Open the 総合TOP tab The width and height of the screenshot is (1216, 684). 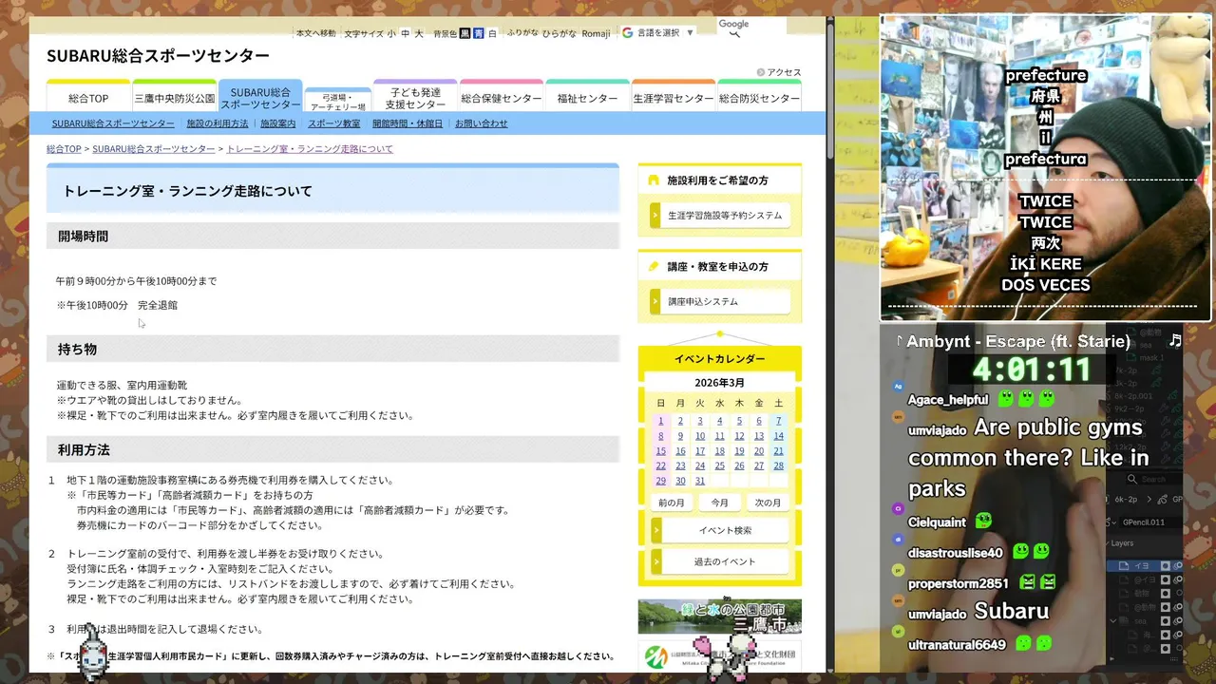88,97
